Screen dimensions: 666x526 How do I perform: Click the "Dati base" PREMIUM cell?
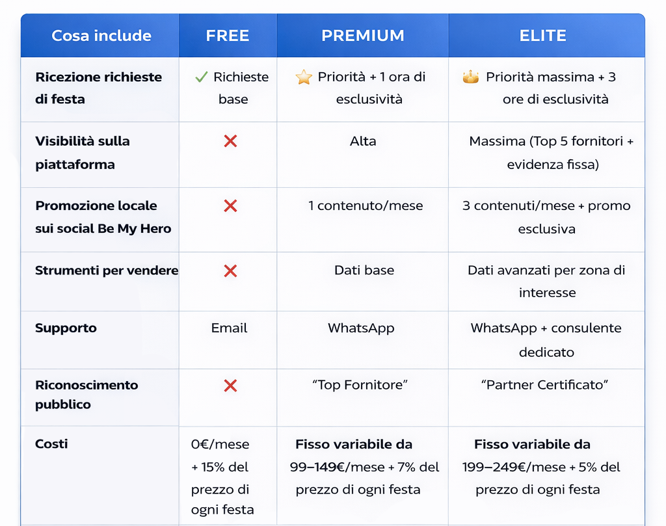point(364,270)
